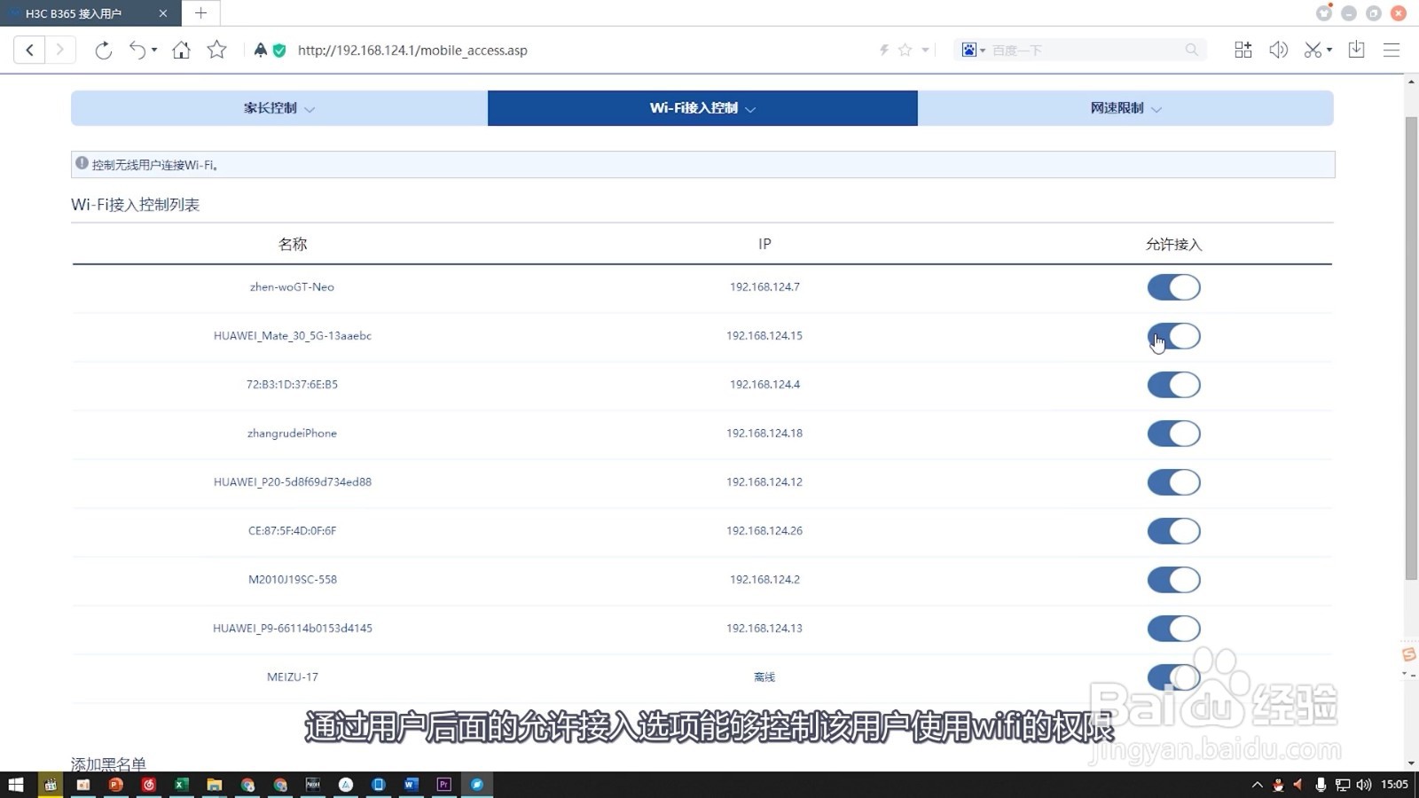Click the magnifier search icon in the search box
The width and height of the screenshot is (1419, 798).
point(1191,50)
